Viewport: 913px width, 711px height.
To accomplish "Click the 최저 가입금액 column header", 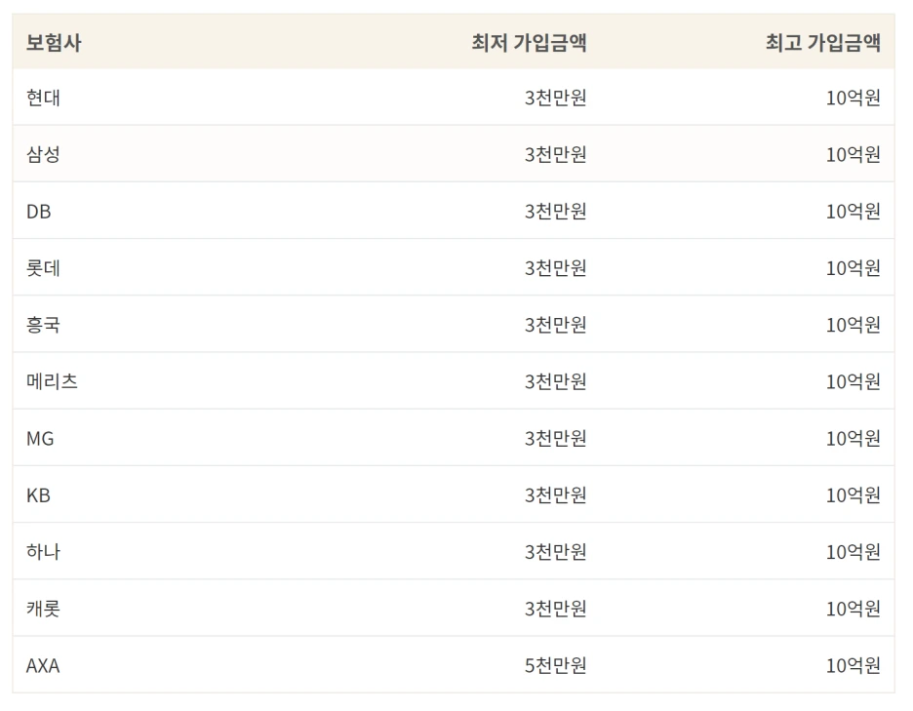I will [x=529, y=43].
